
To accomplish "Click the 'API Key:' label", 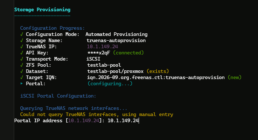I will click(37, 53).
